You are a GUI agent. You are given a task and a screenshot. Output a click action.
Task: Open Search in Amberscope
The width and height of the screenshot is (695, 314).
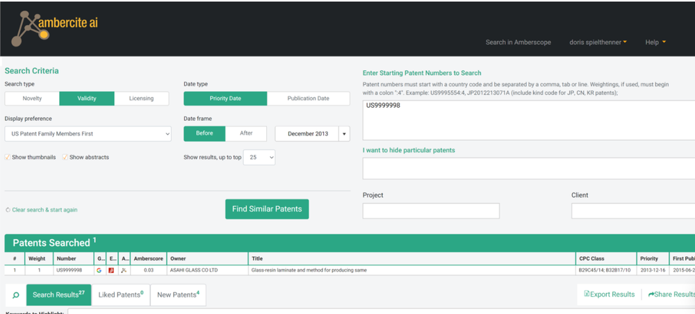518,42
